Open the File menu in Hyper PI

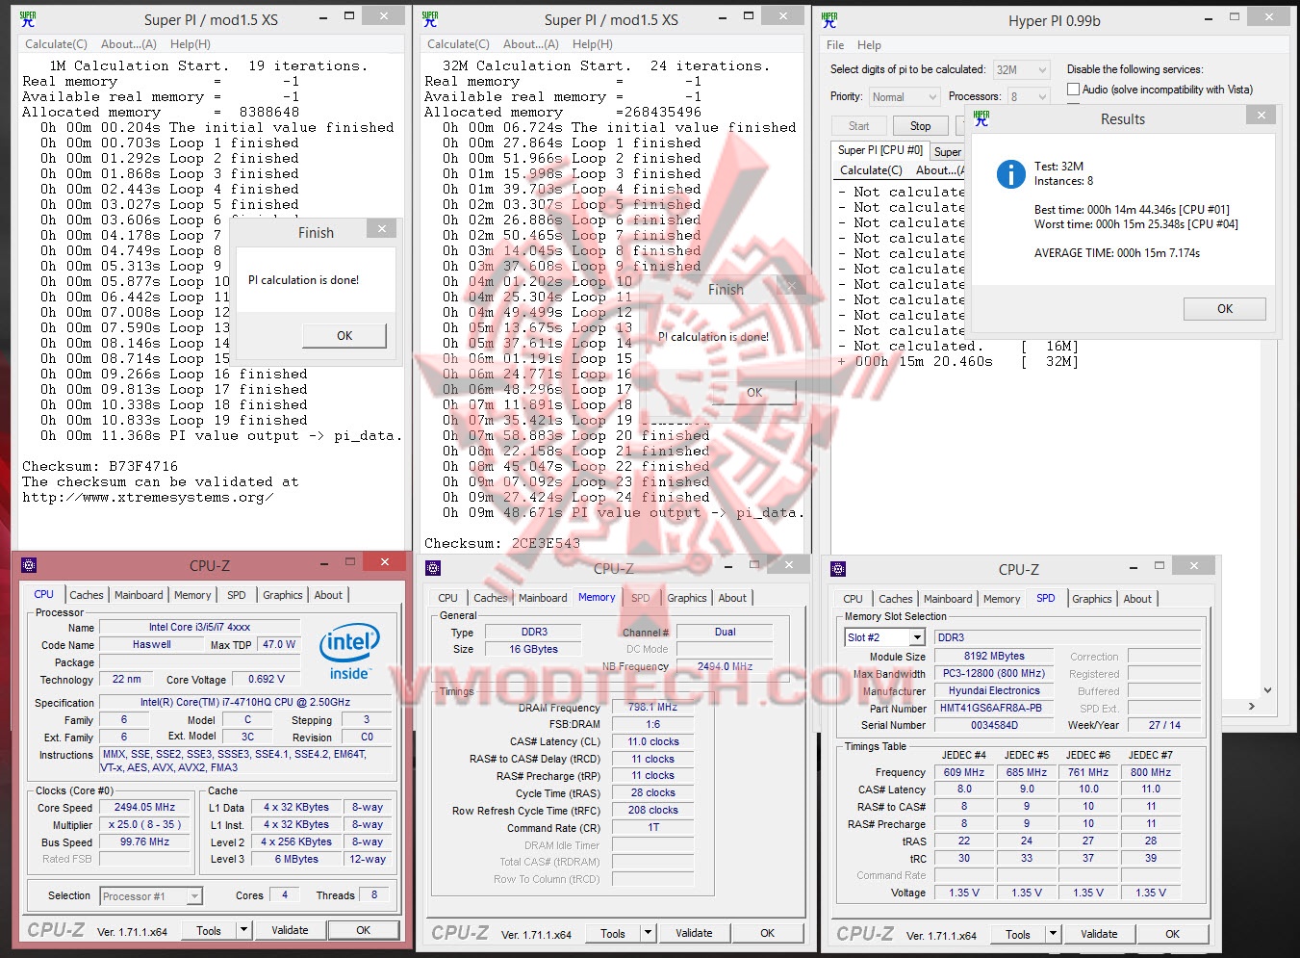(835, 45)
